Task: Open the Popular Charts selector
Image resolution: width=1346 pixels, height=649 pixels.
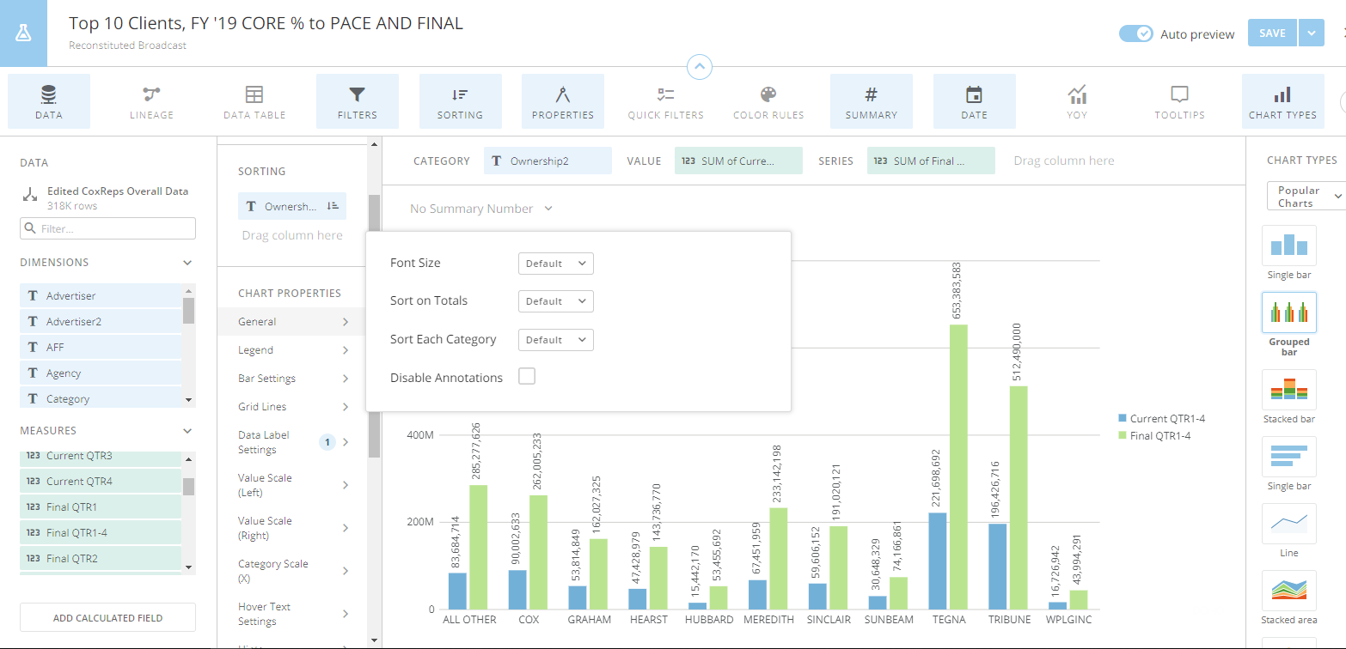Action: coord(1305,196)
